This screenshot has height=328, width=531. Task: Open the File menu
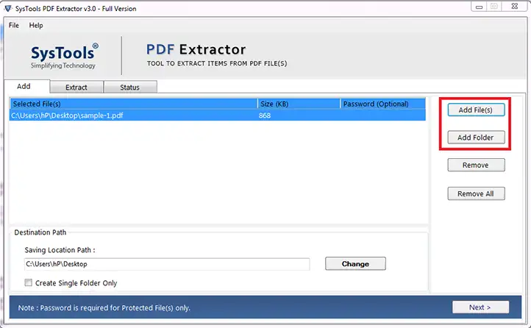pyautogui.click(x=14, y=26)
